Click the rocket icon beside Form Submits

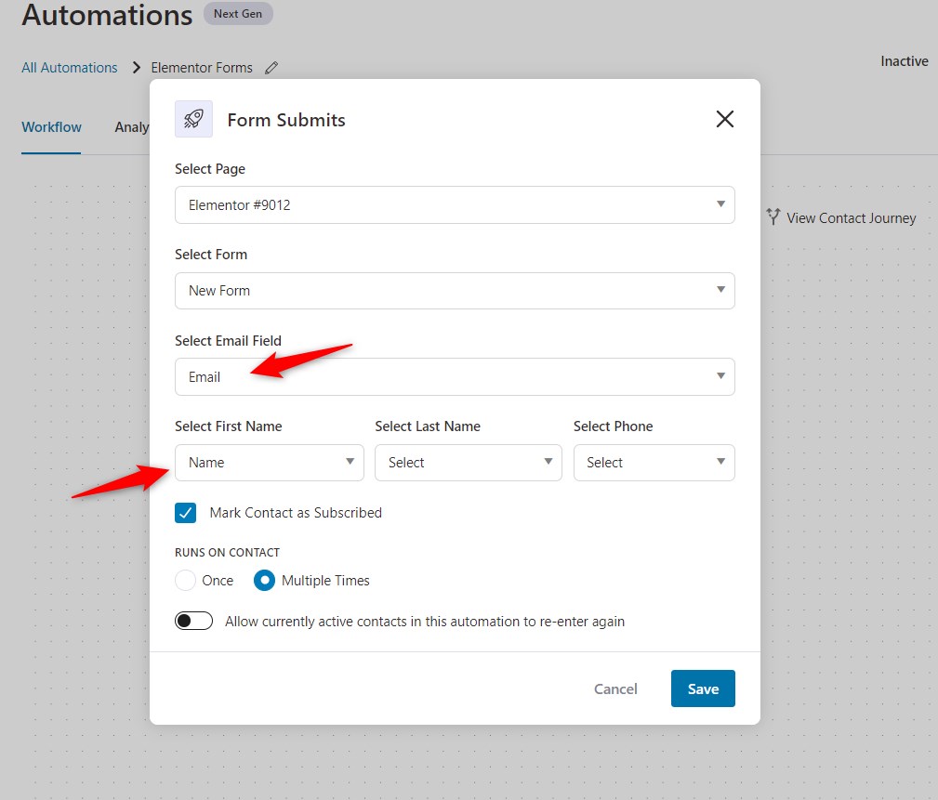pyautogui.click(x=193, y=119)
